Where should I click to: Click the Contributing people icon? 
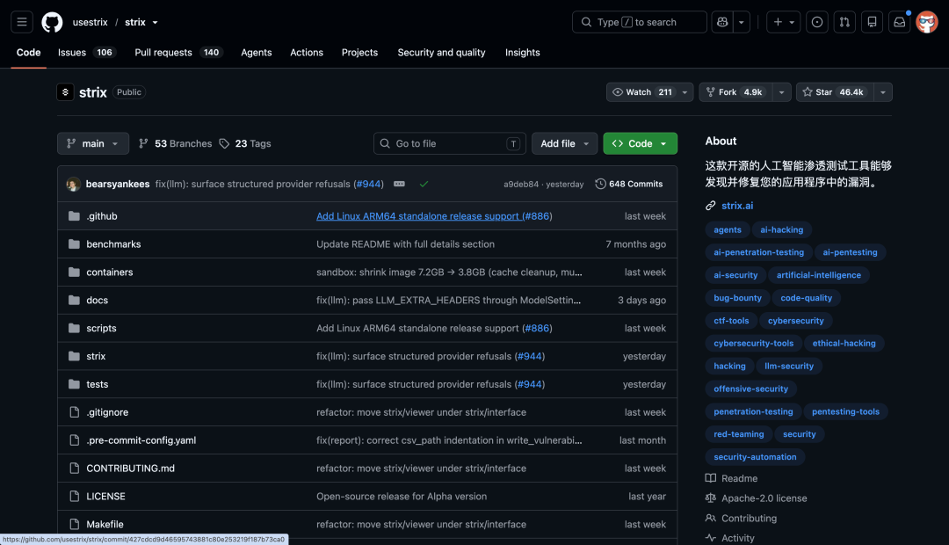coord(711,519)
